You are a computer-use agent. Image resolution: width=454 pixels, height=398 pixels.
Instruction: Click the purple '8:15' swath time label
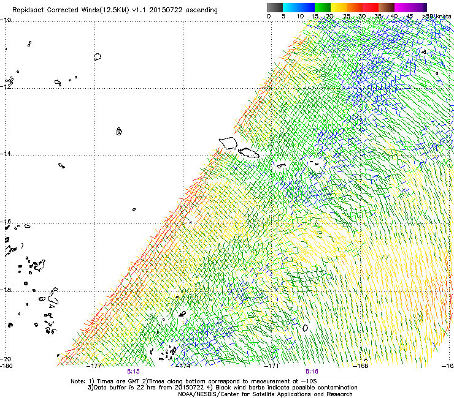coord(133,372)
